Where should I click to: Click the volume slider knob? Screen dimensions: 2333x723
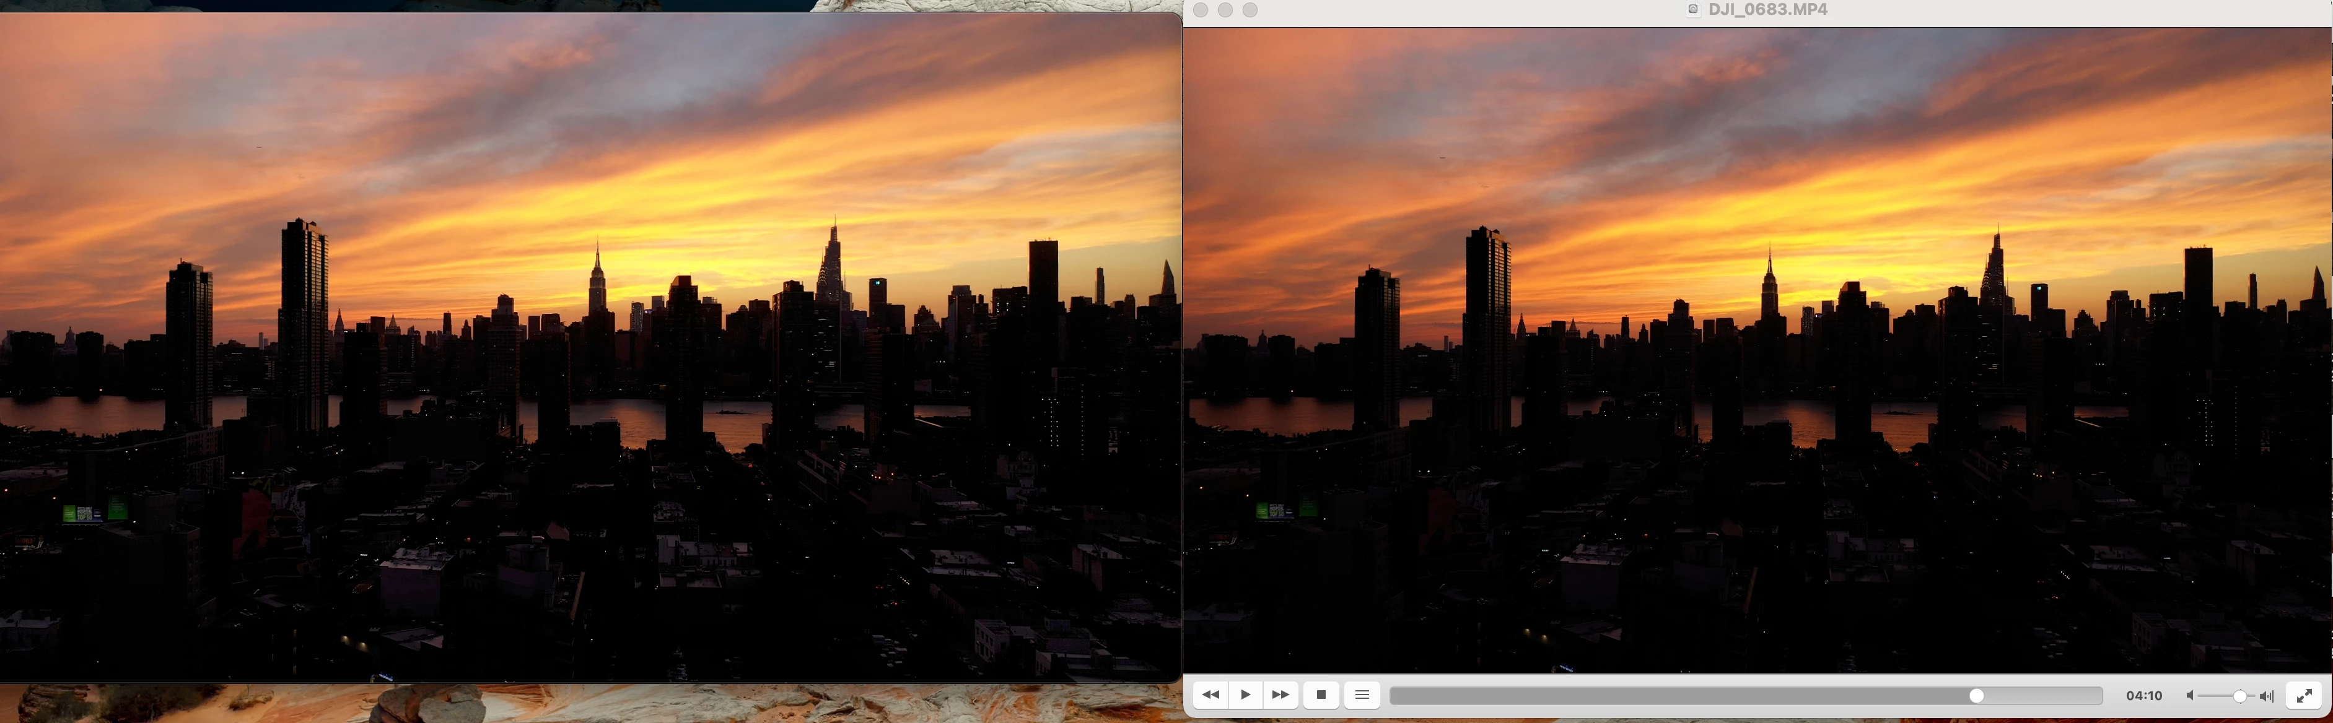pyautogui.click(x=2239, y=696)
